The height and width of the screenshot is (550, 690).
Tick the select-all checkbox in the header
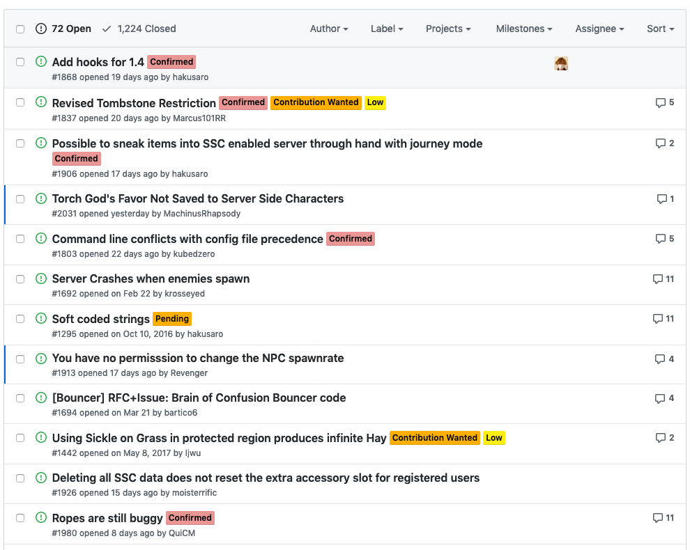pos(20,29)
